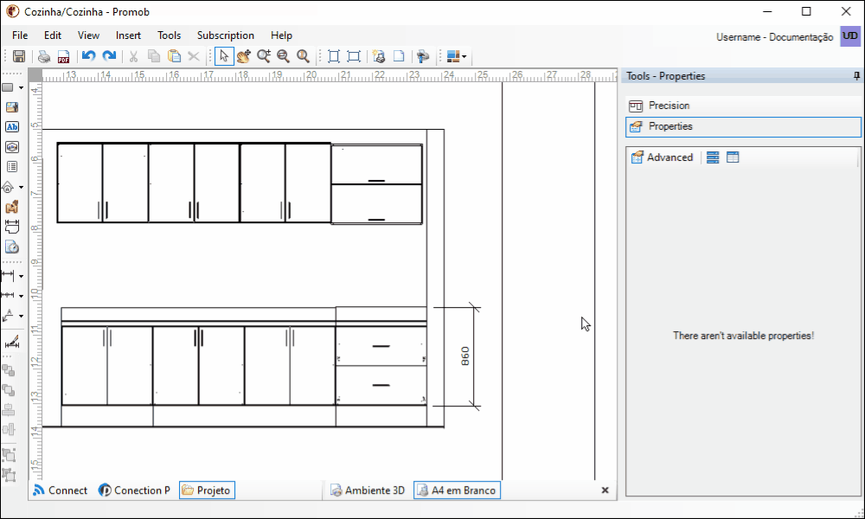Click the furniture module icon in sidebar

click(11, 208)
